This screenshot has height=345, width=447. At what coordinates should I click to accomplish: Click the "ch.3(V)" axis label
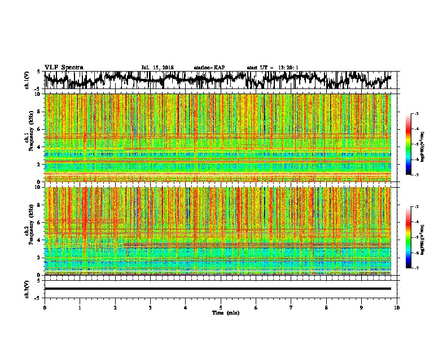tap(27, 289)
